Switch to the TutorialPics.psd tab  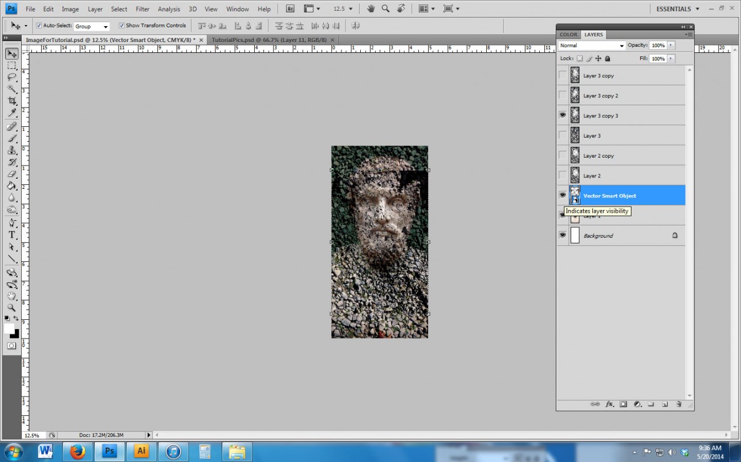[x=274, y=40]
